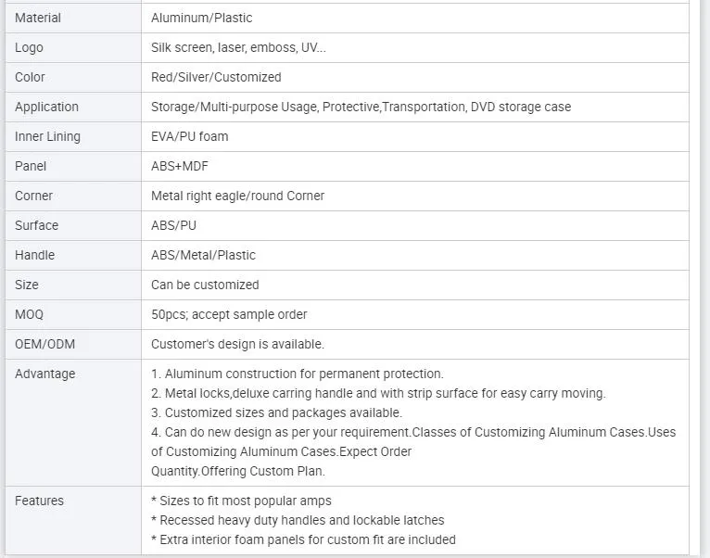Click the Can be customized size cell
The width and height of the screenshot is (710, 558).
coord(414,285)
